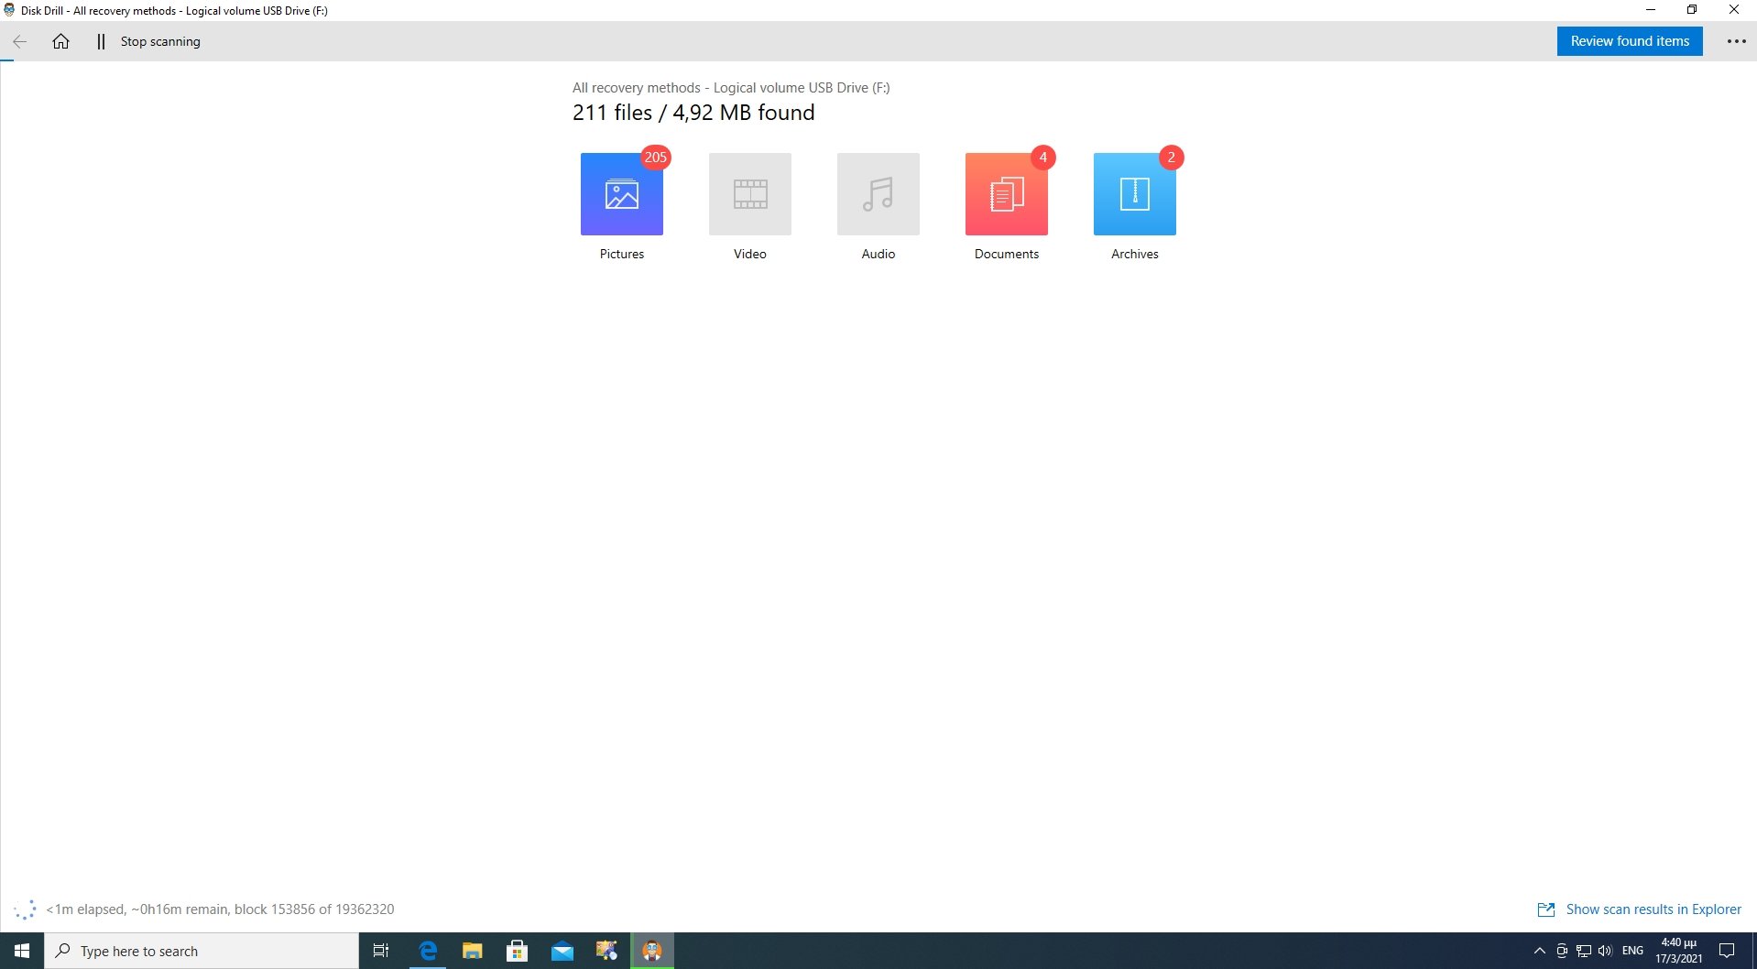1757x969 pixels.
Task: Open File Explorer from taskbar
Action: point(472,951)
